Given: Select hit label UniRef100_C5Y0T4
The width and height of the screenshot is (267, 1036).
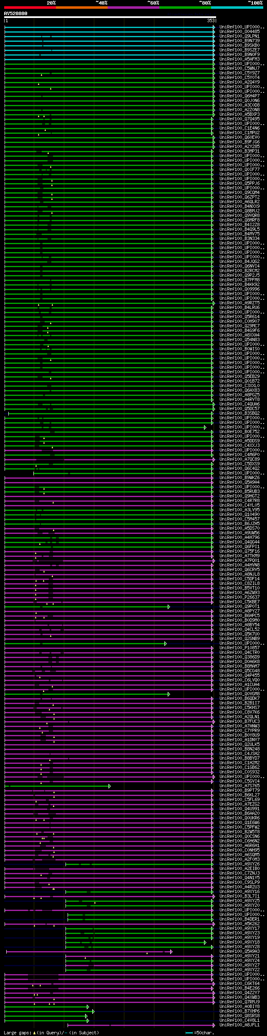Looking at the screenshot, I should click(x=239, y=78).
